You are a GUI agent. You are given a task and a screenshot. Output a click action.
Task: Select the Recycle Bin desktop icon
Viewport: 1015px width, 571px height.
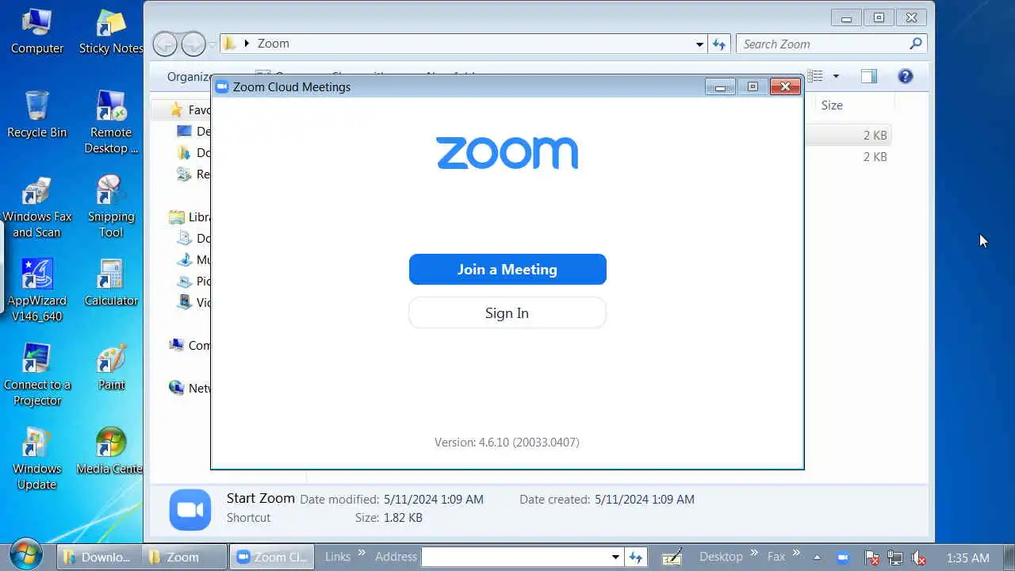tap(36, 116)
